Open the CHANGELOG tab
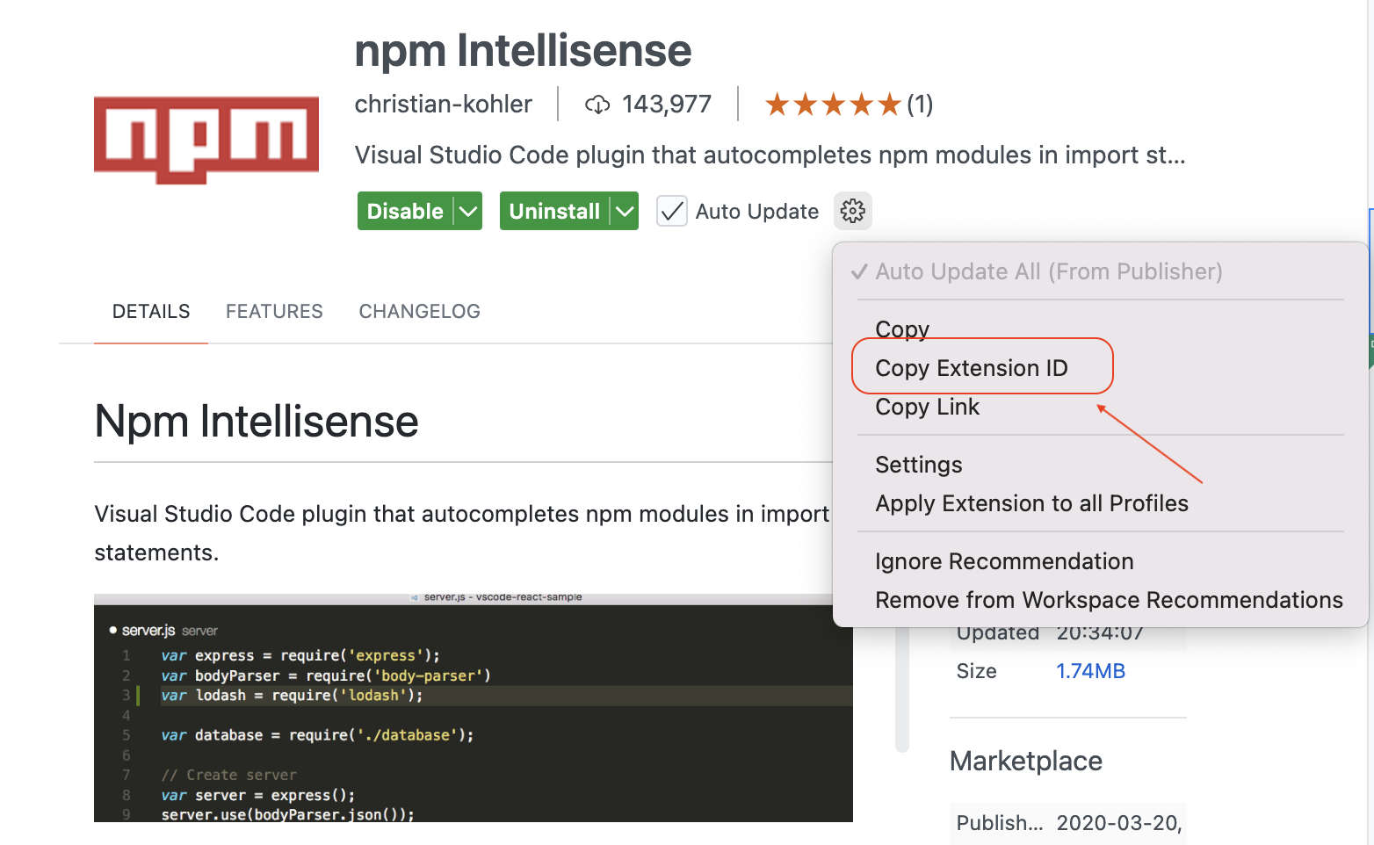Viewport: 1374px width, 845px height. pos(419,312)
